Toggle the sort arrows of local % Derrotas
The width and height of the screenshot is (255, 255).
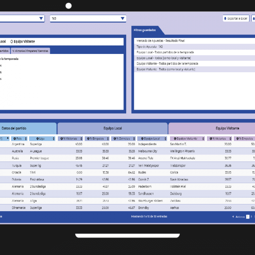[134, 139]
